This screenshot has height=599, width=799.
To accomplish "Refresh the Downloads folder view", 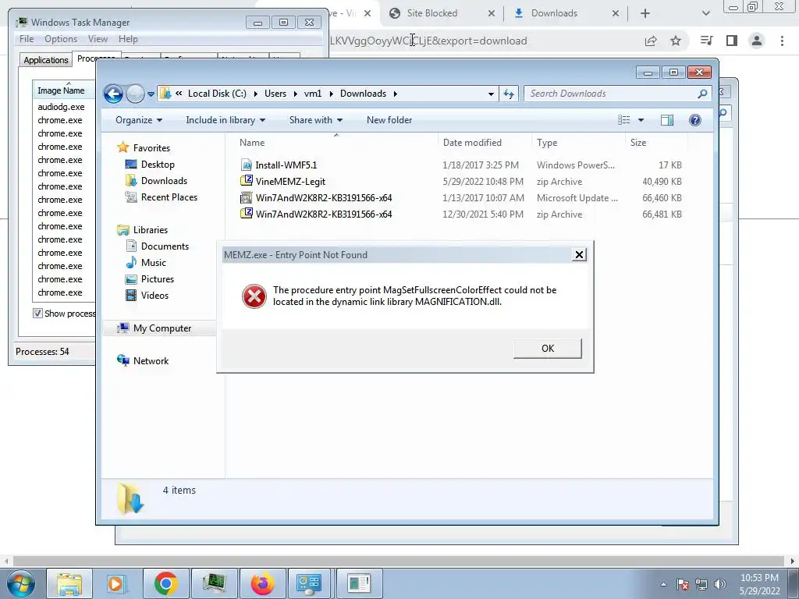I will pyautogui.click(x=509, y=94).
